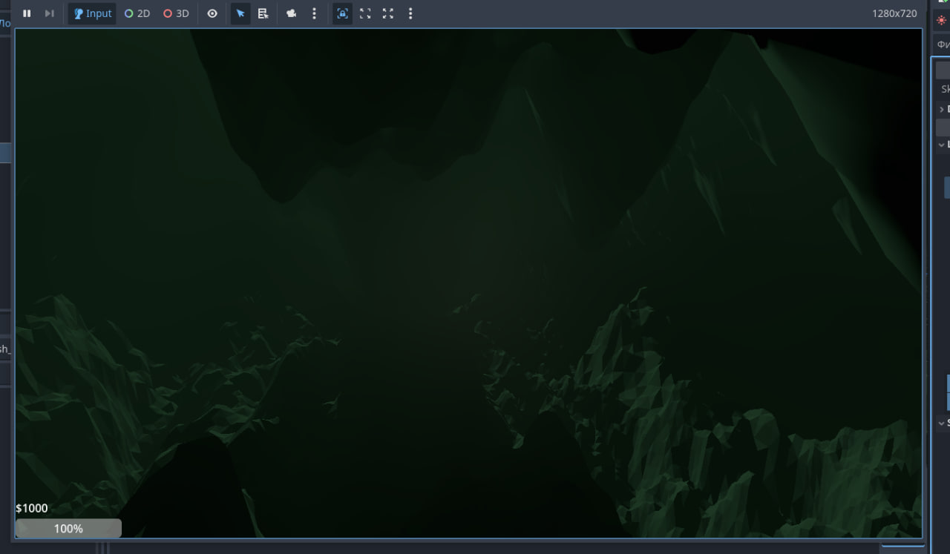The height and width of the screenshot is (554, 950).
Task: Expand the collapsed section in right panel
Action: 942,109
